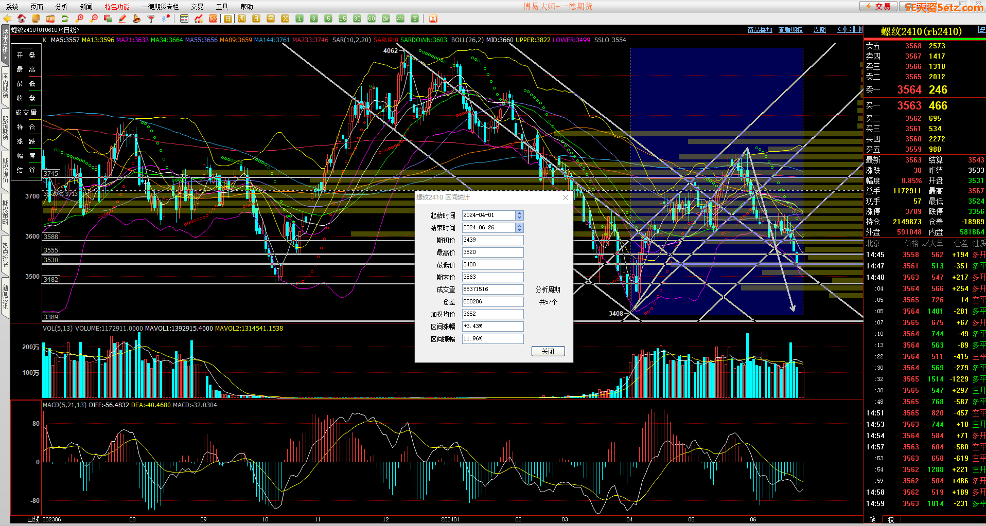986x526 pixels.
Task: Open the 一德期货专栏 menu
Action: (x=160, y=7)
